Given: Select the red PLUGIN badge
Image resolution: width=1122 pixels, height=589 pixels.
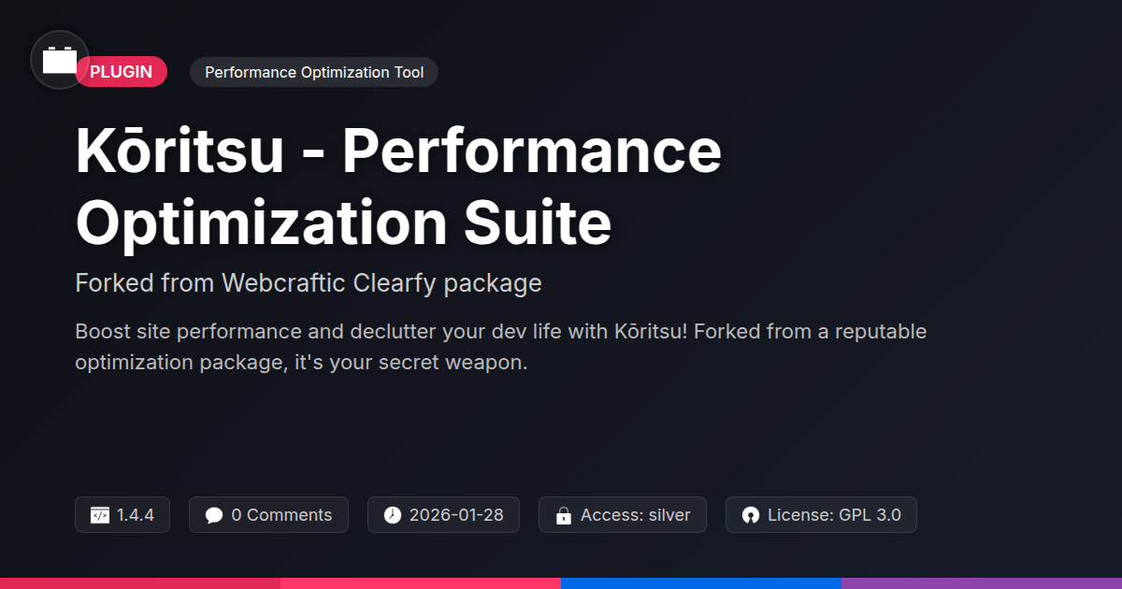Looking at the screenshot, I should [122, 72].
